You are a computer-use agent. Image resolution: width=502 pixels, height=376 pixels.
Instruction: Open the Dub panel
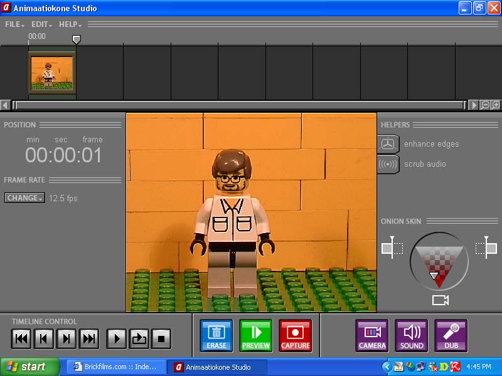pyautogui.click(x=451, y=336)
